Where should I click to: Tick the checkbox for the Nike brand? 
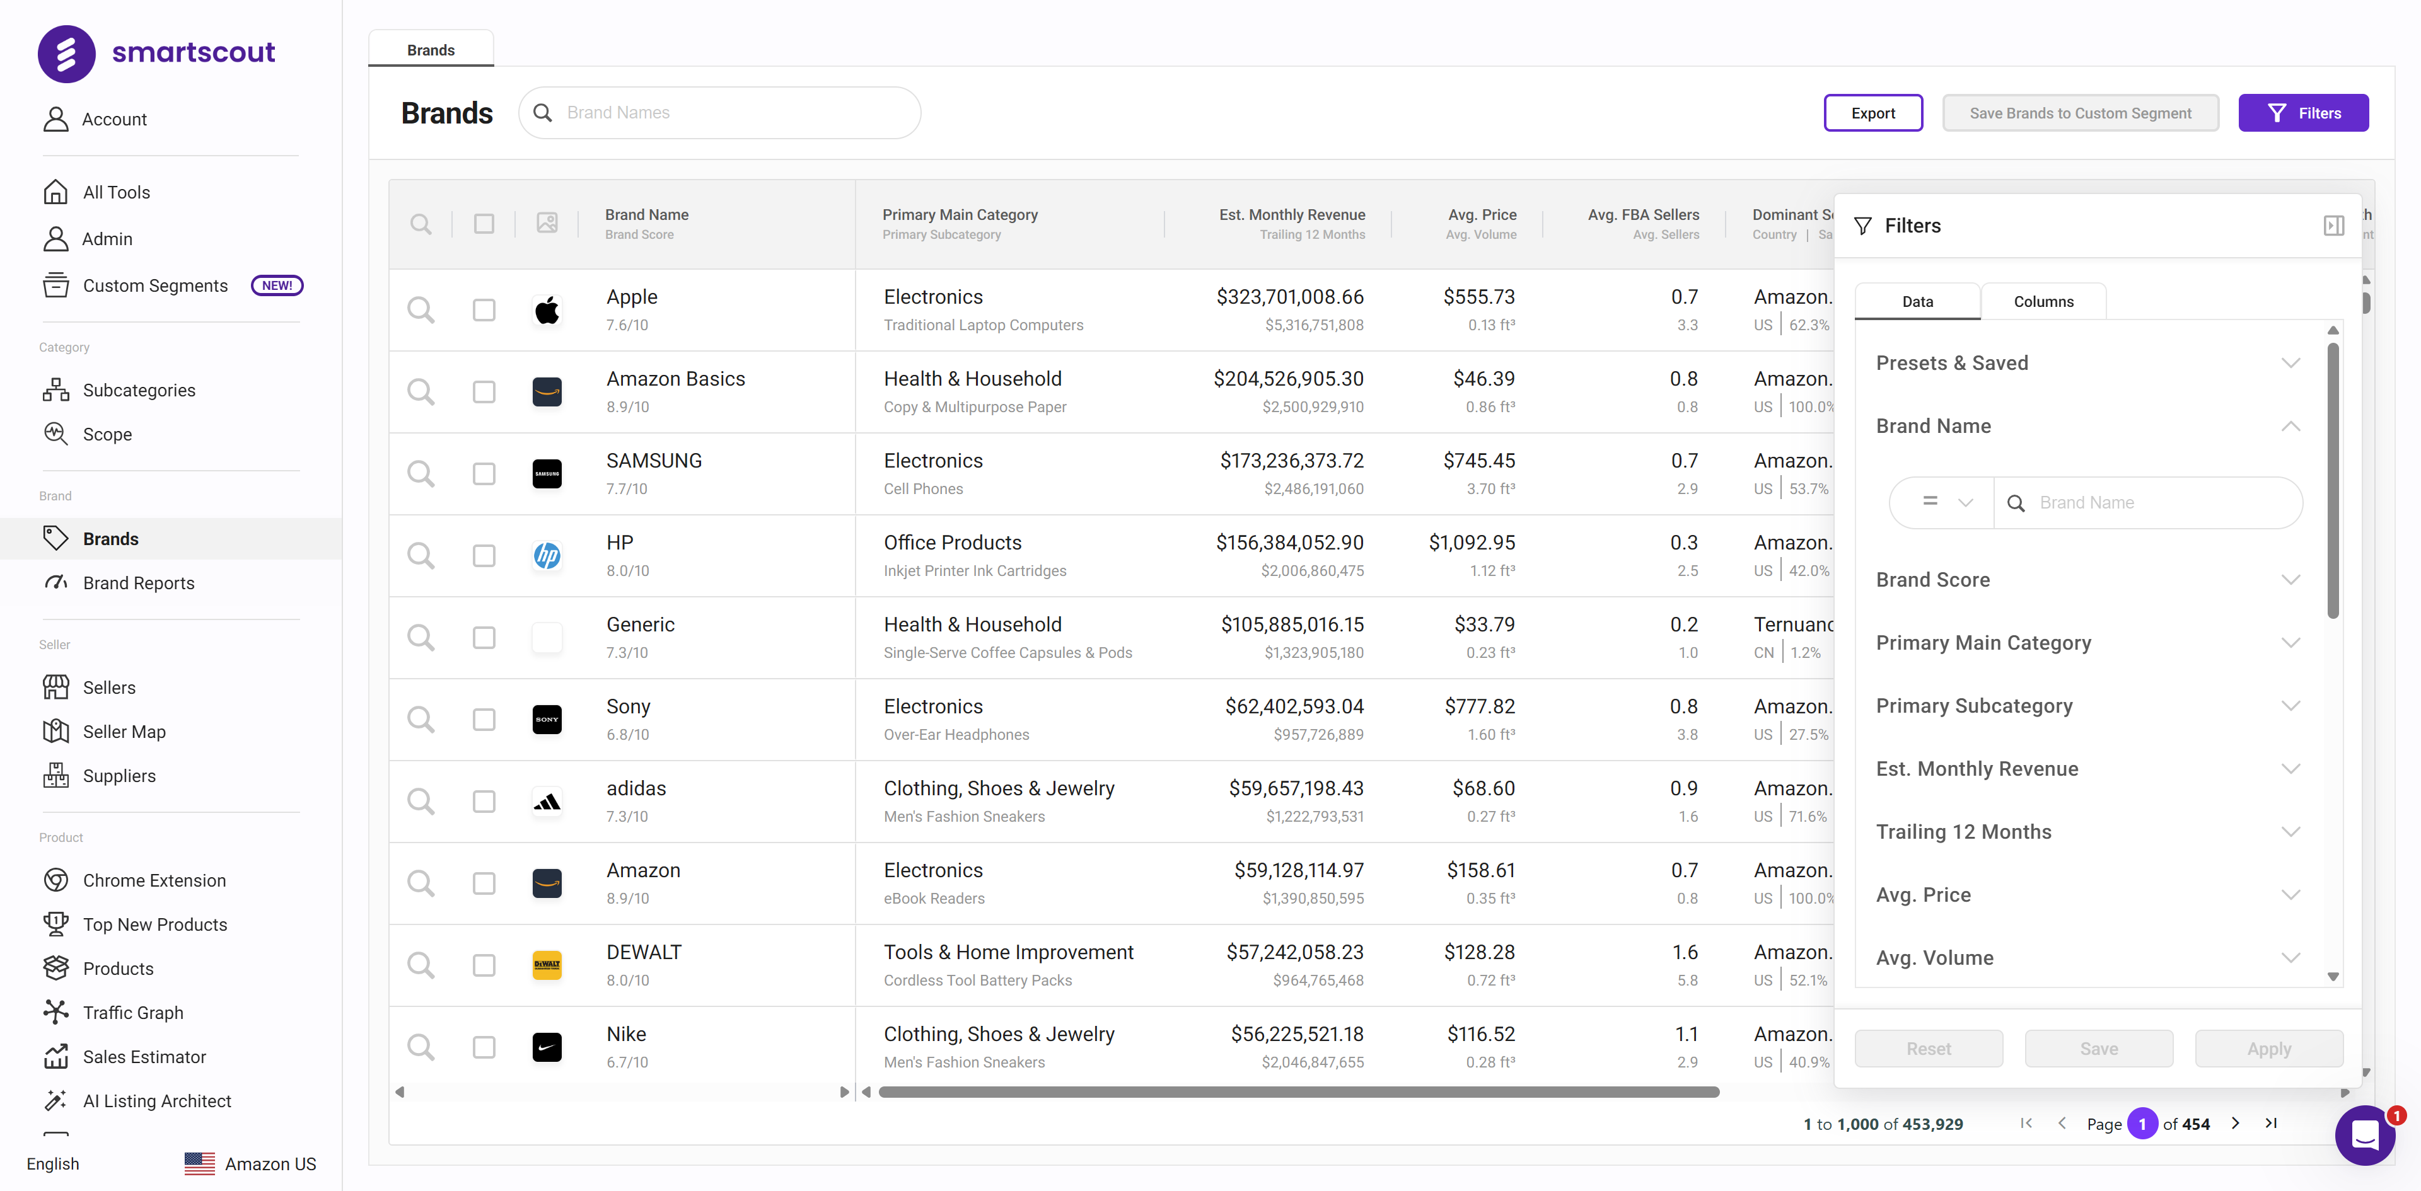click(483, 1047)
